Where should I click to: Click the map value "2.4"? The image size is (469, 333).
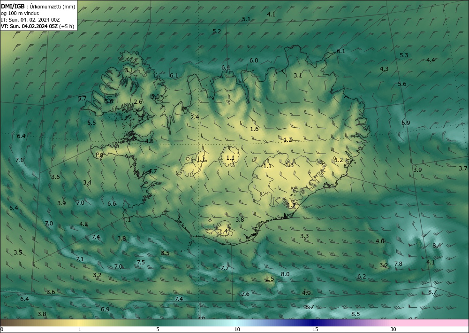tap(195, 117)
